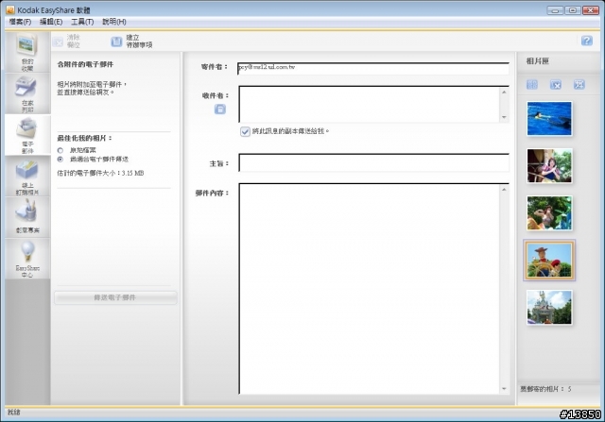Open the 在家列印 (Print at Home) sidebar section

pos(27,93)
